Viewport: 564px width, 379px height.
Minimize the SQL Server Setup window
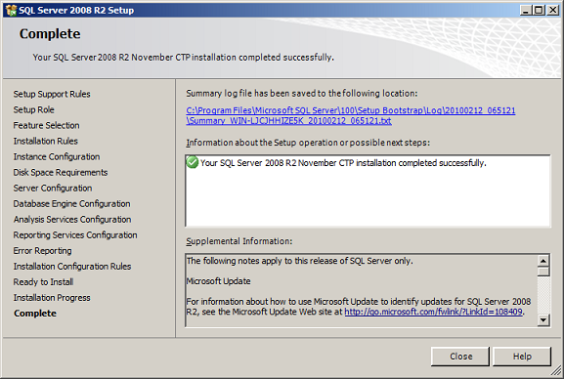click(526, 10)
